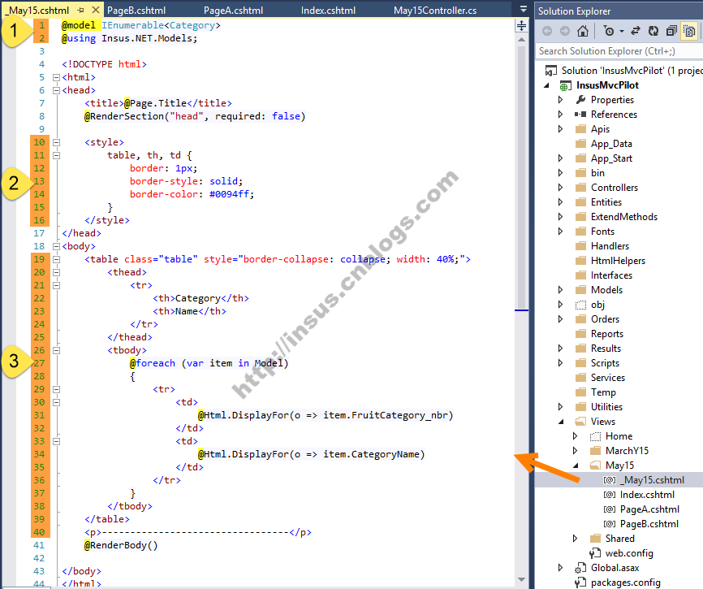Click the InsusMvcPilot project globe icon

(x=565, y=85)
